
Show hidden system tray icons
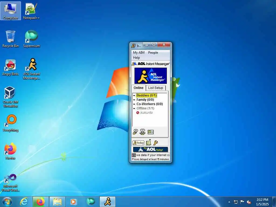click(229, 202)
